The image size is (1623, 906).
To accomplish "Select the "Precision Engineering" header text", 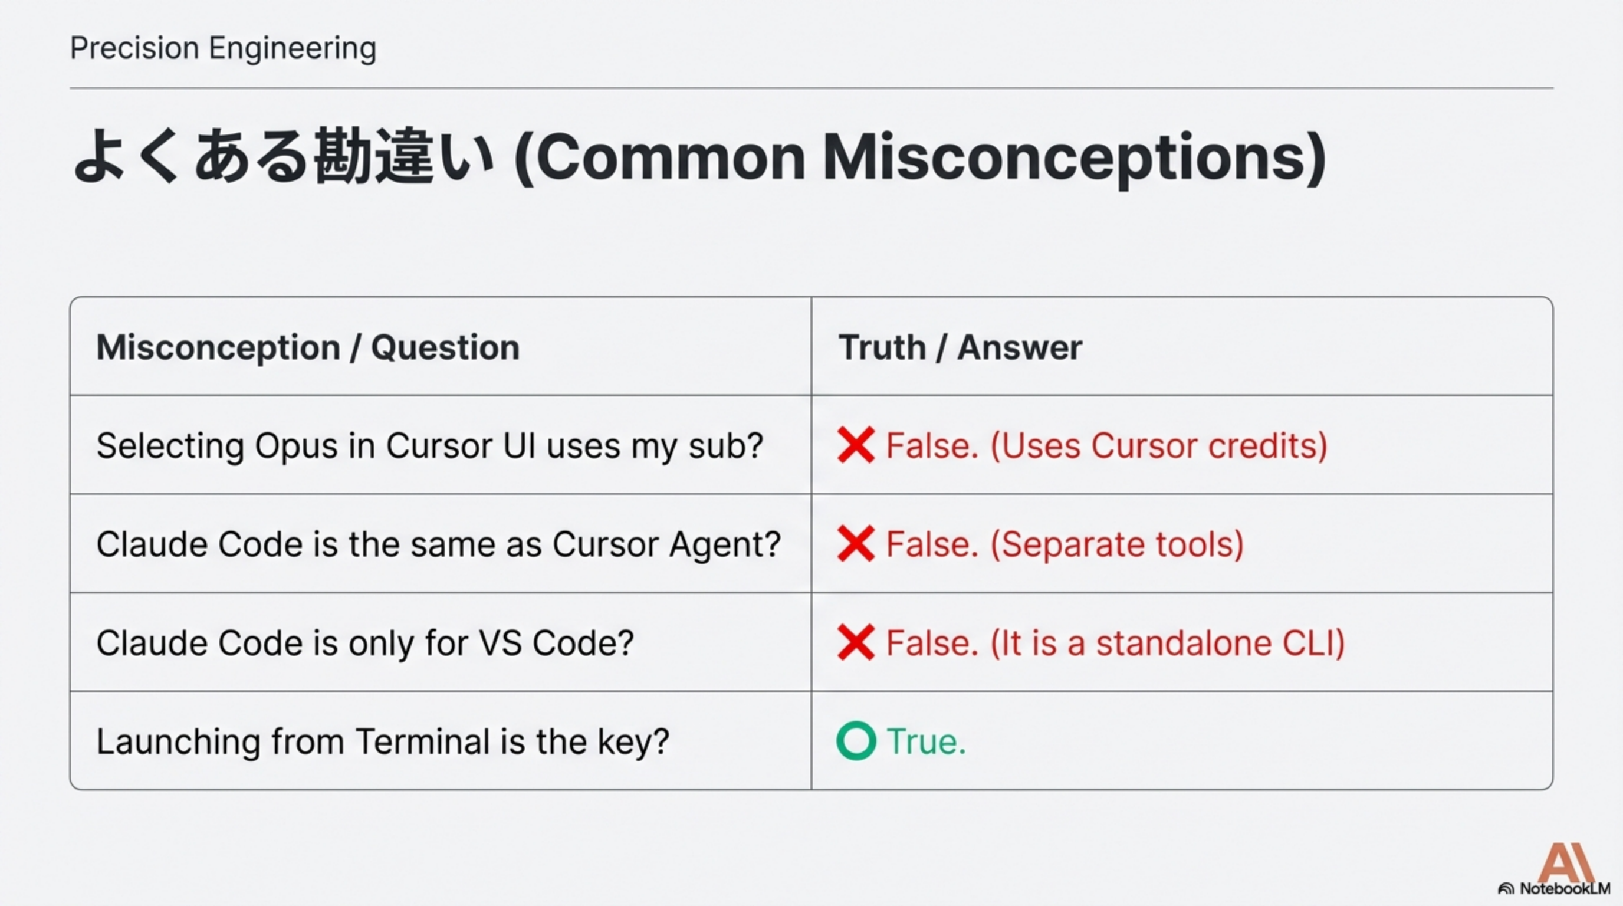I will point(223,48).
